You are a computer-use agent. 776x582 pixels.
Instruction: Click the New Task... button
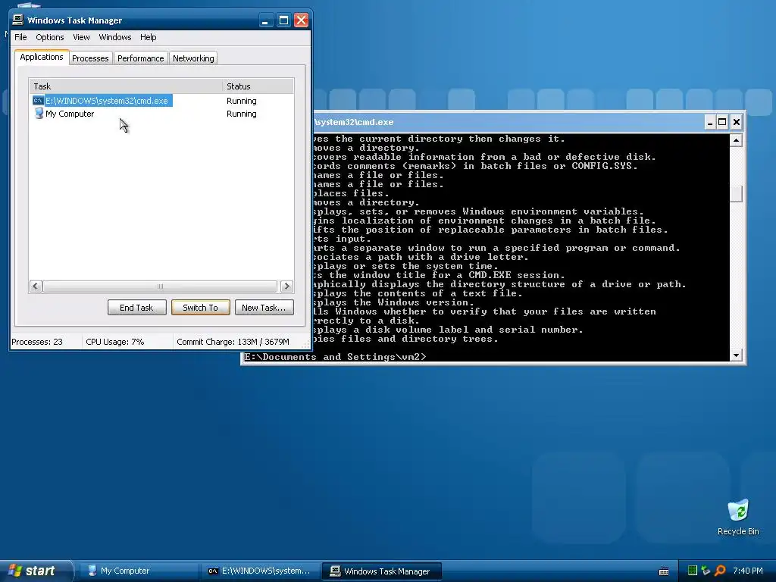[x=264, y=308]
